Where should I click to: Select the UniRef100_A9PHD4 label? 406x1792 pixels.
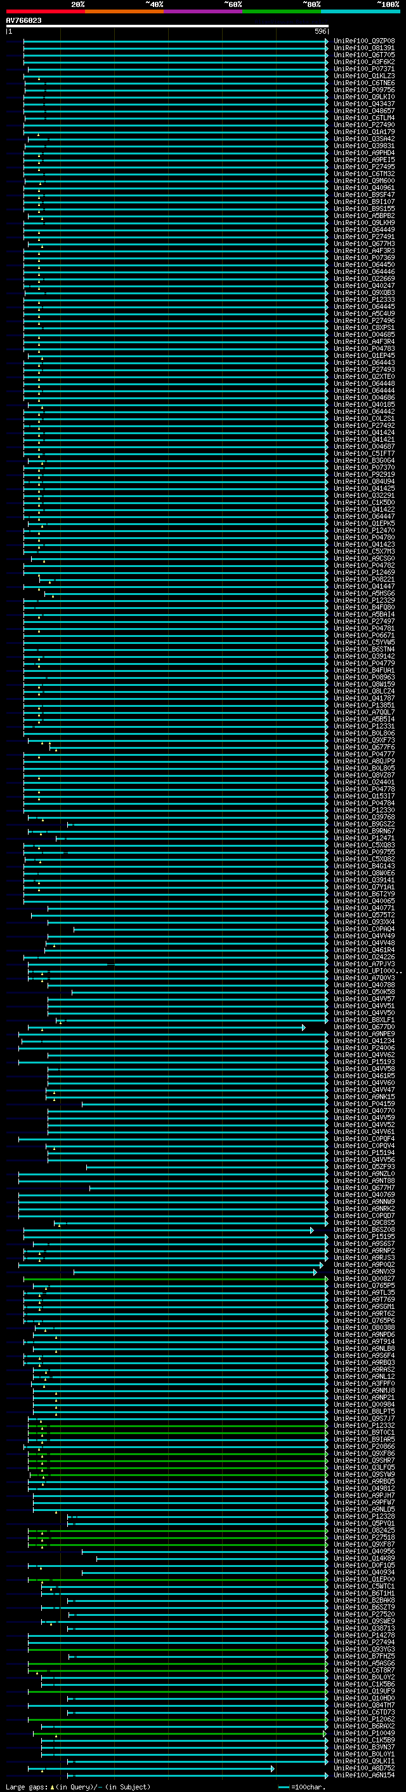pyautogui.click(x=364, y=153)
